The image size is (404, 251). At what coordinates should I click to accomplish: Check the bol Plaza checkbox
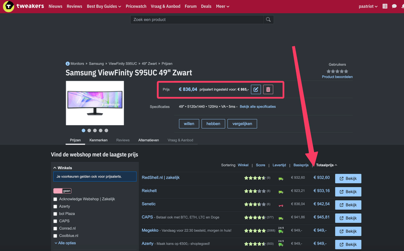coord(55,214)
